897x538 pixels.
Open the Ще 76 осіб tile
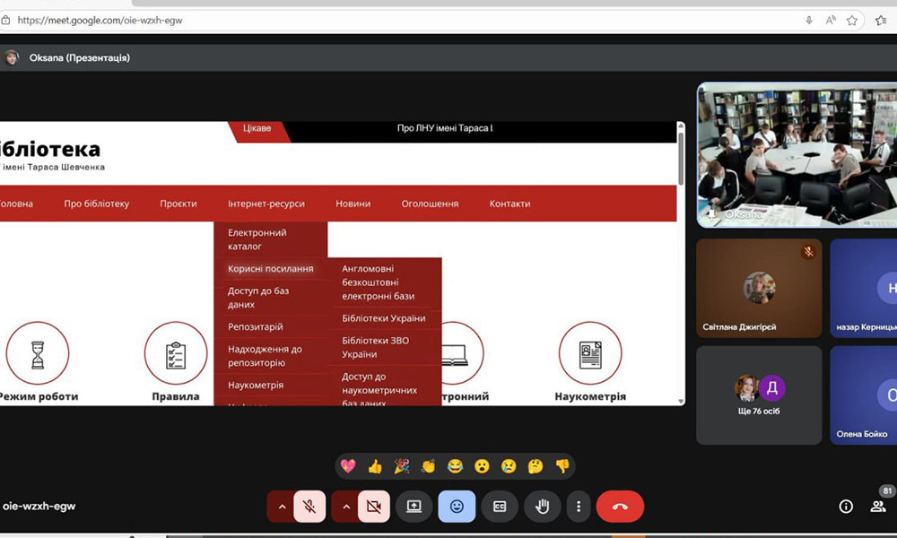pyautogui.click(x=759, y=395)
